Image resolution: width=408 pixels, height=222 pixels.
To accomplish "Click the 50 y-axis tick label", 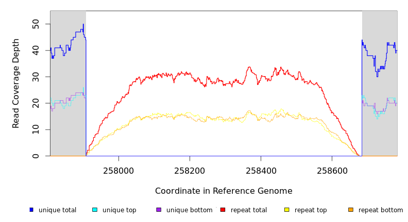I will [x=35, y=24].
